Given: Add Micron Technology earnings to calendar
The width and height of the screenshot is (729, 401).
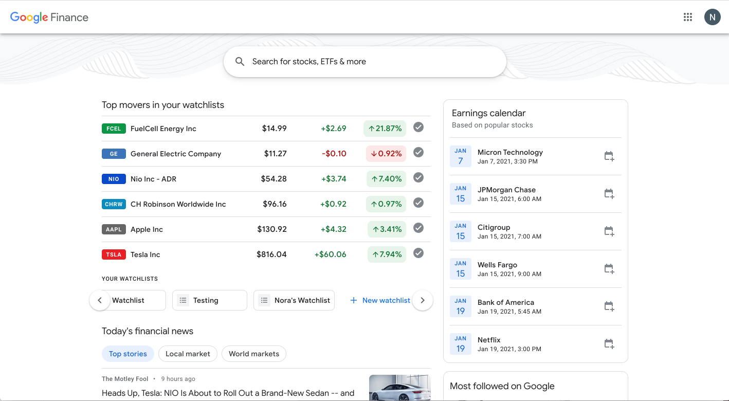Looking at the screenshot, I should [609, 156].
